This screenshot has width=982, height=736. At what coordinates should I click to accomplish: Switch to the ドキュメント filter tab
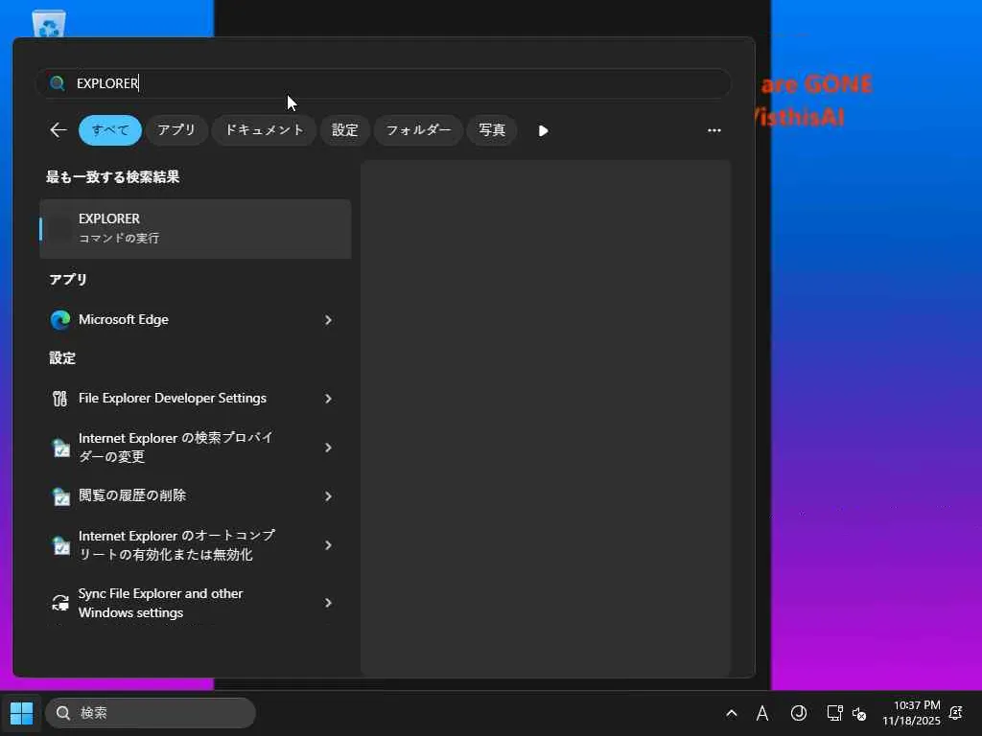pos(265,130)
